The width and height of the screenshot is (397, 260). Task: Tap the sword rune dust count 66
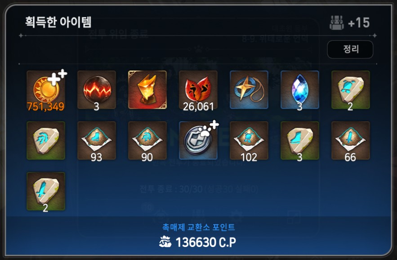351,141
